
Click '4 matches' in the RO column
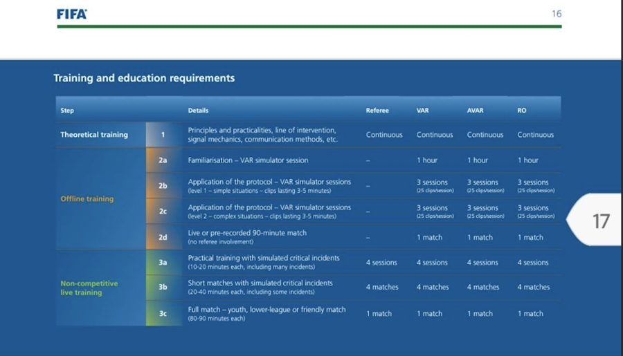pos(534,287)
